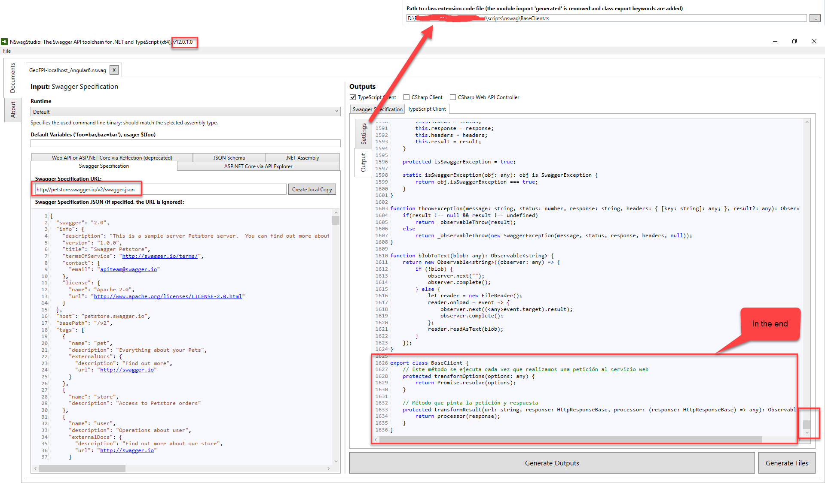This screenshot has width=825, height=483.
Task: Switch to the JSON Schema input tab
Action: (x=229, y=157)
